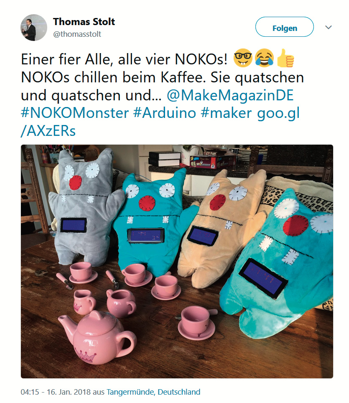
Task: Click the pink sugar bowl in photo
Action: [x=121, y=303]
